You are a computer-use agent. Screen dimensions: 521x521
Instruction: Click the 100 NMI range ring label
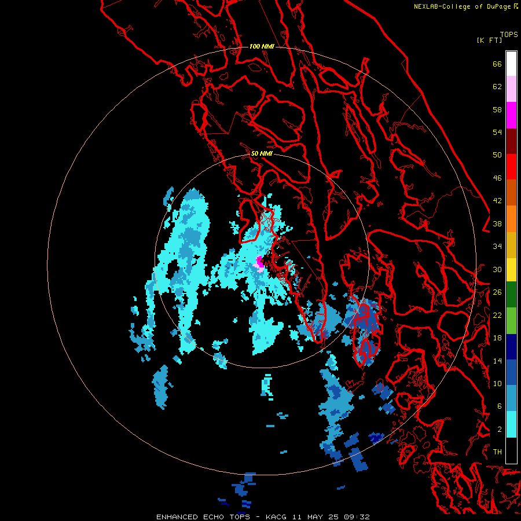pyautogui.click(x=262, y=46)
